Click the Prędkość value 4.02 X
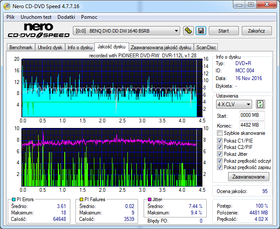280x229 pixels. pos(261,219)
